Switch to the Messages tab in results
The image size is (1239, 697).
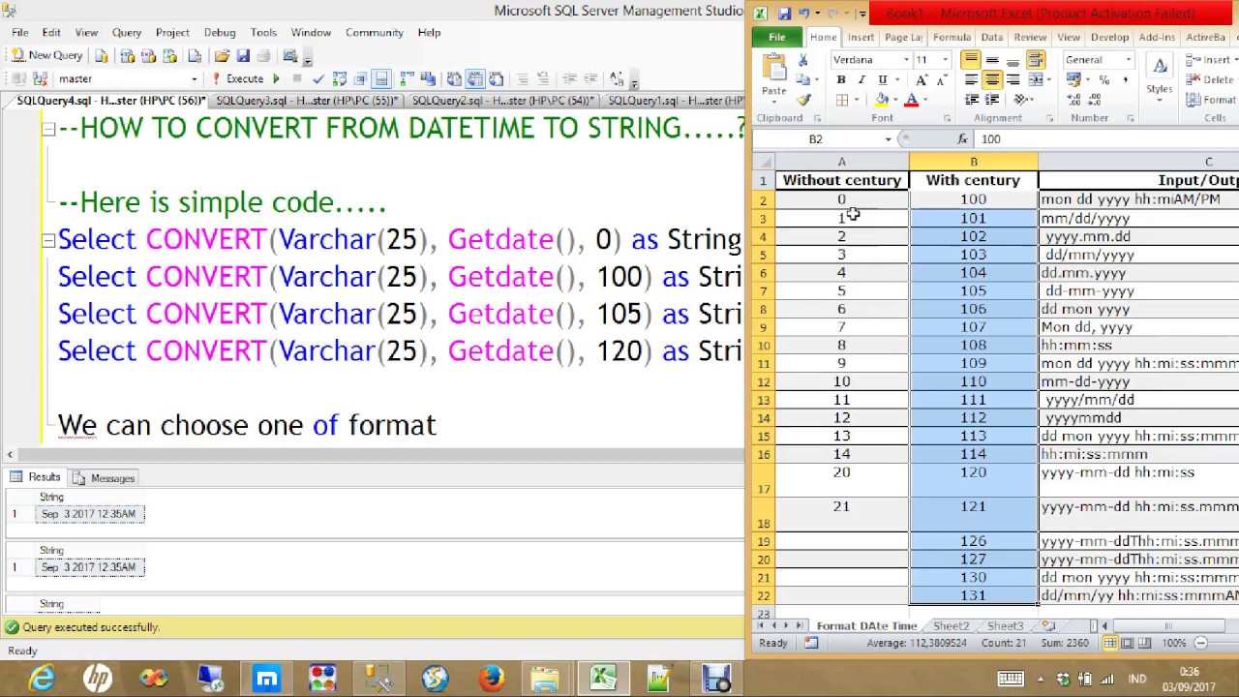pyautogui.click(x=105, y=478)
